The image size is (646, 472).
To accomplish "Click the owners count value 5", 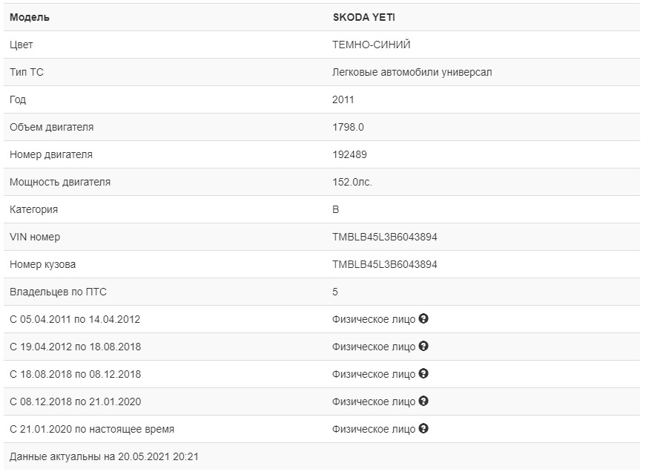I will pyautogui.click(x=335, y=292).
